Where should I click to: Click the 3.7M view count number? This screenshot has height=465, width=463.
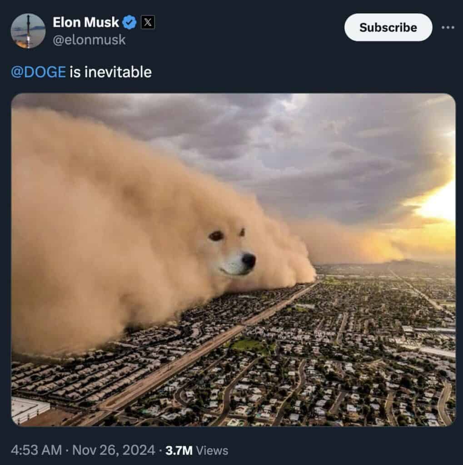[x=179, y=450]
